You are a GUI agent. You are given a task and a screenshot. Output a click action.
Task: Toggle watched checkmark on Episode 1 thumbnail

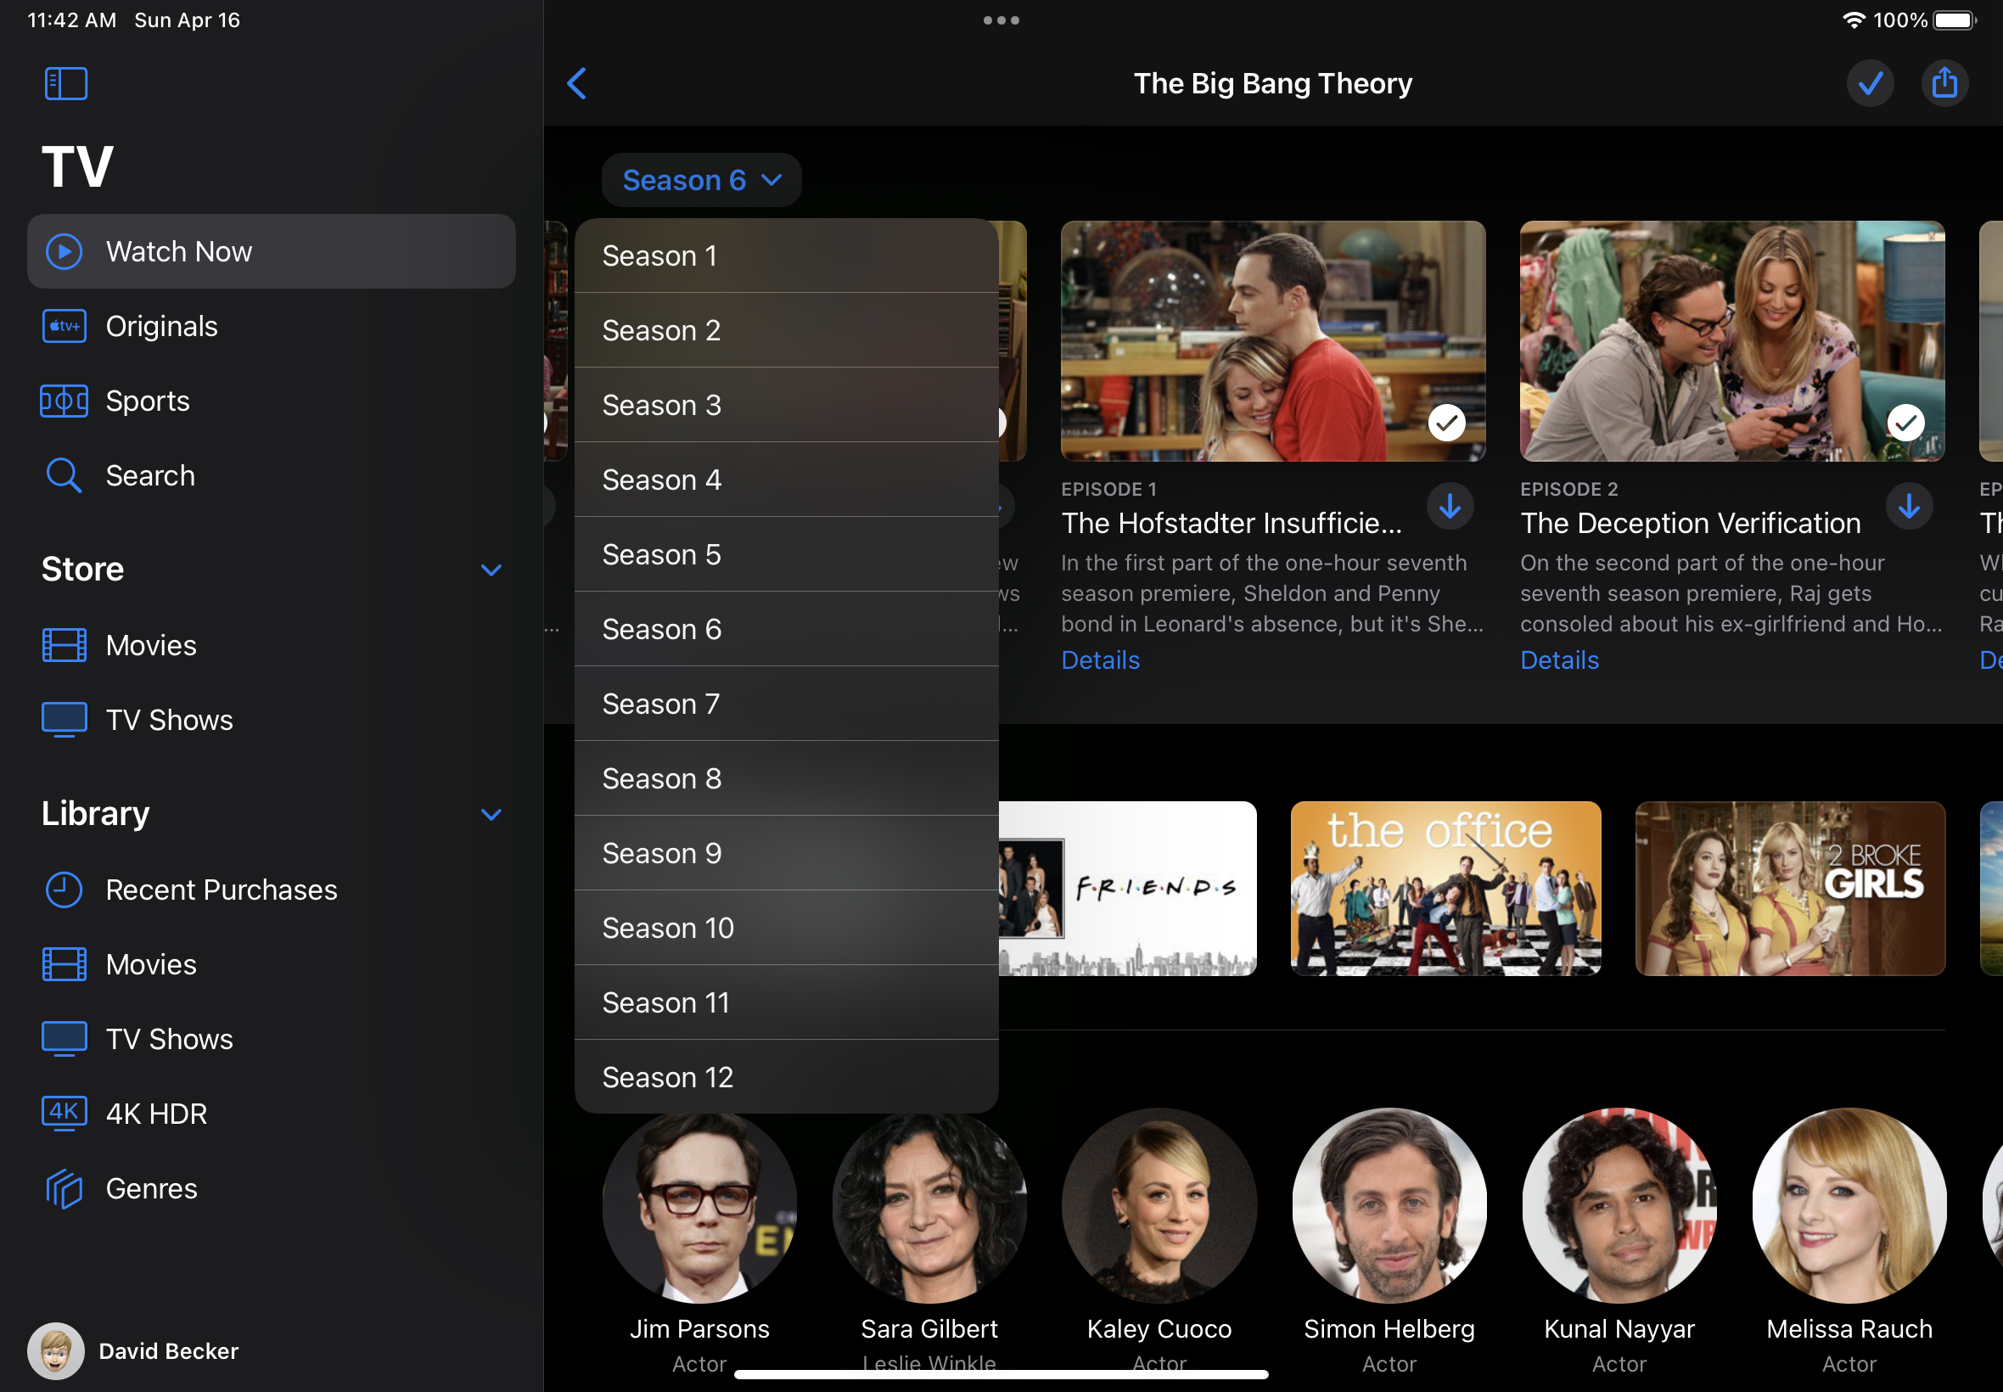[x=1447, y=423]
